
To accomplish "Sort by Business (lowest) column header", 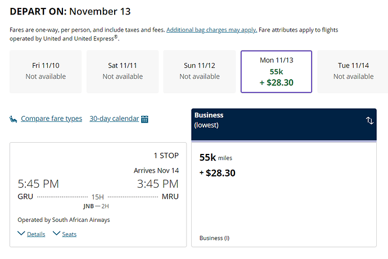I will coord(284,125).
